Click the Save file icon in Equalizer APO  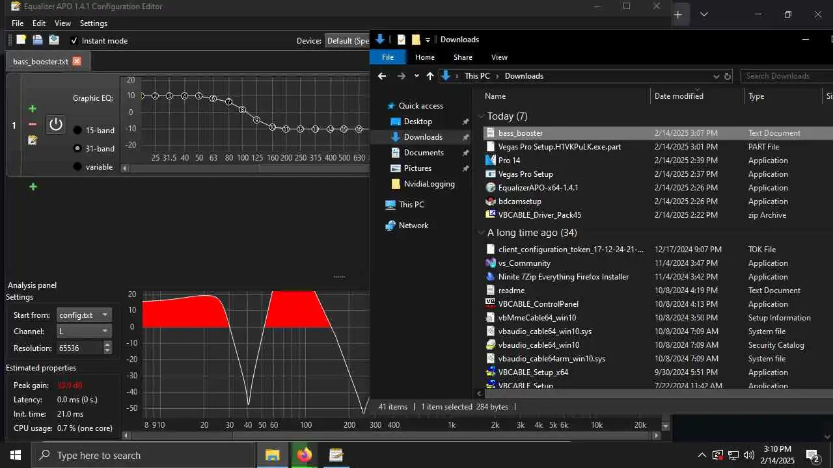(x=54, y=40)
